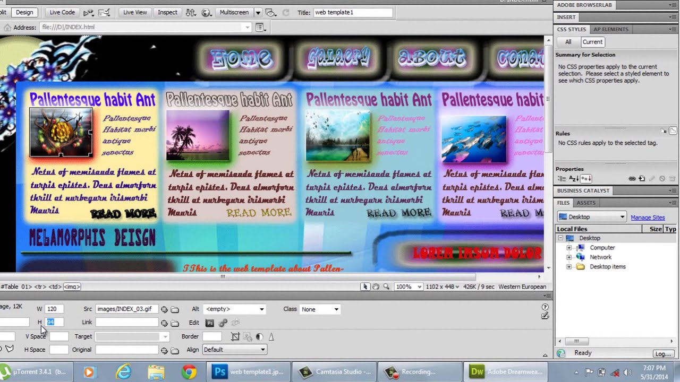Collapse the Desktop root node

pos(560,238)
